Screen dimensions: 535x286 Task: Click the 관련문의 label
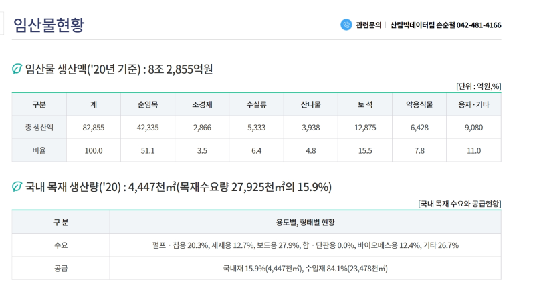tap(368, 25)
